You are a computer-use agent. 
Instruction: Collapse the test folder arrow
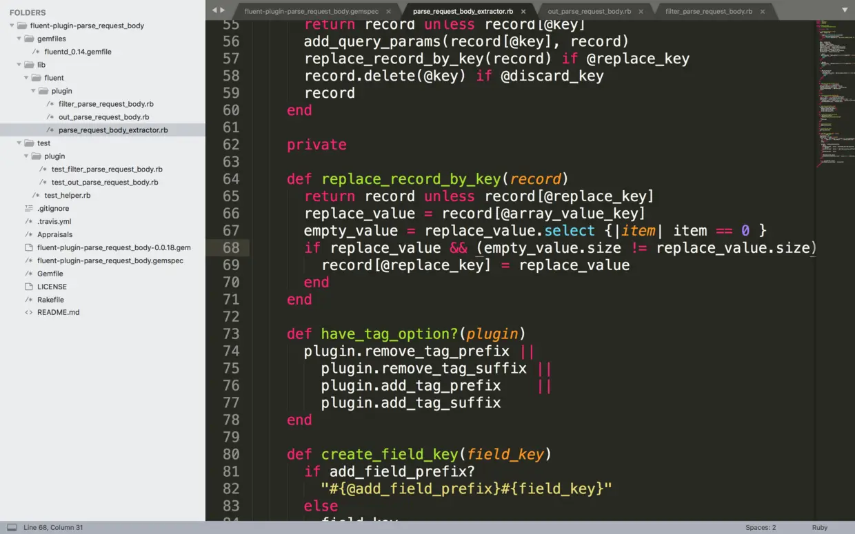tap(19, 143)
